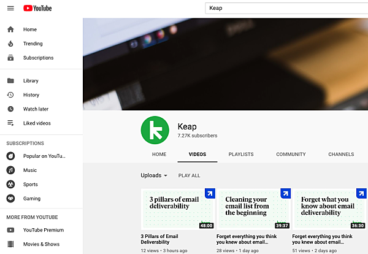Viewport: 368px width, 254px height.
Task: Click the 39:37 duration badge
Action: click(x=282, y=226)
